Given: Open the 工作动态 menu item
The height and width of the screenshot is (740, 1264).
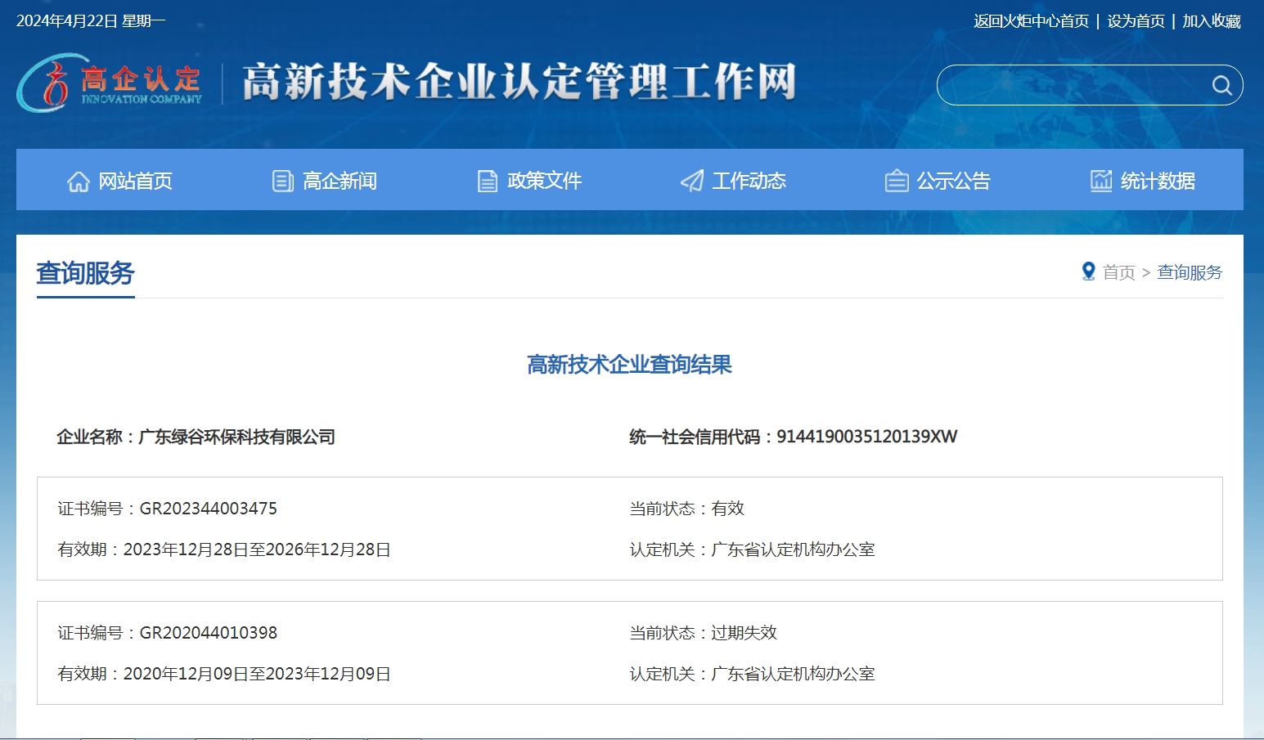Looking at the screenshot, I should pyautogui.click(x=733, y=181).
